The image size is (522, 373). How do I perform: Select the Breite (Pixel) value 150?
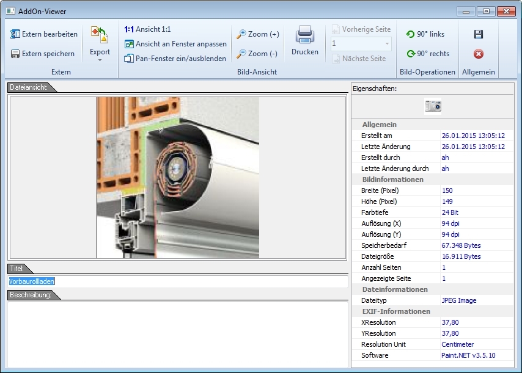coord(447,190)
